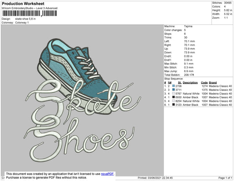The image size is (234, 181).
Task: Click 'Amber Black' description in row 4
Action: point(190,97)
